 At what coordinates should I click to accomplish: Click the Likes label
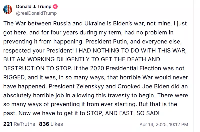(x=57, y=124)
